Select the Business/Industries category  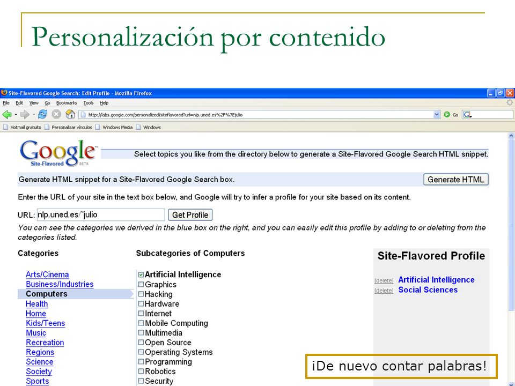[x=60, y=284]
